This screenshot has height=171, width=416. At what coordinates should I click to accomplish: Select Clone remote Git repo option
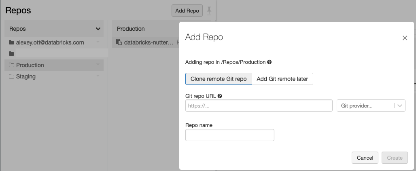(x=219, y=79)
